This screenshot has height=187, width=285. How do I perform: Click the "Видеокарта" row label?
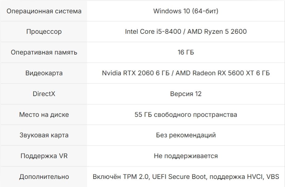point(44,73)
